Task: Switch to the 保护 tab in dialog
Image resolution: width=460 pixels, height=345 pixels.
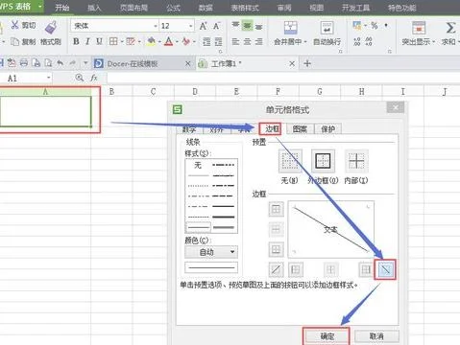Action: click(328, 128)
